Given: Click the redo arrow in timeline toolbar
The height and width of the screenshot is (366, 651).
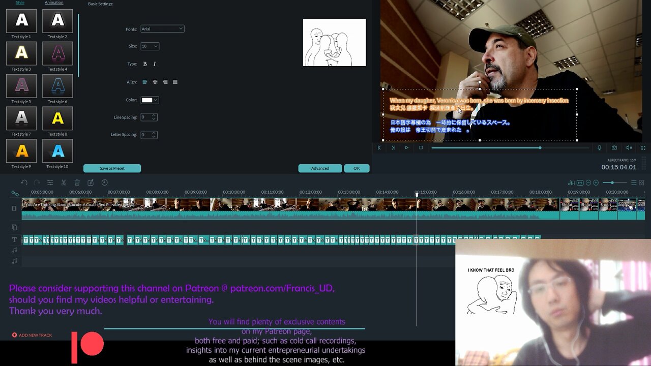Looking at the screenshot, I should [37, 182].
